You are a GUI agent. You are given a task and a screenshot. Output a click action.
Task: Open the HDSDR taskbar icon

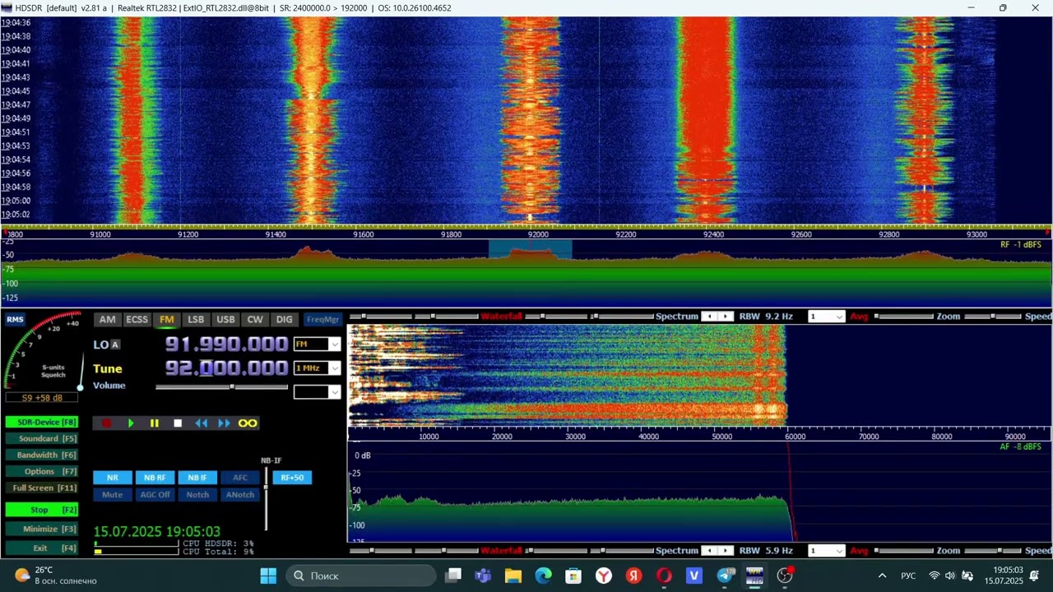[x=754, y=576]
